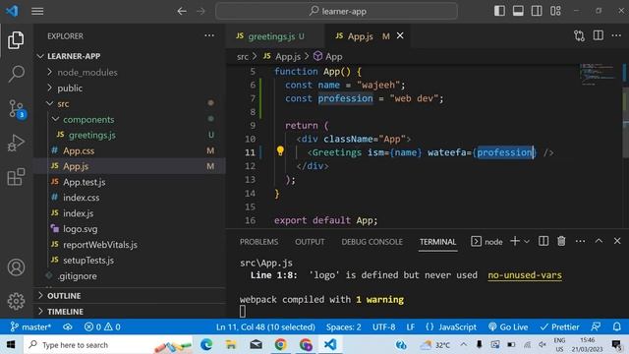Switch to the DEBUG CONSOLE tab
This screenshot has width=629, height=354.
click(x=372, y=242)
